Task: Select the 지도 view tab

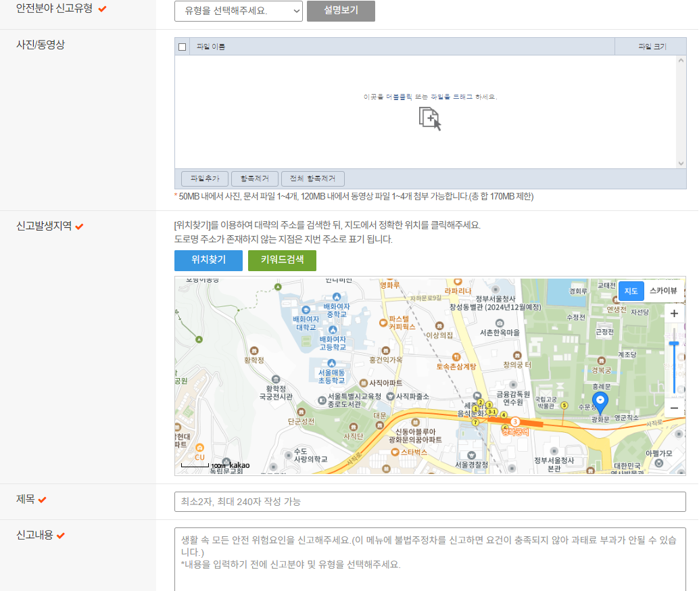Action: pyautogui.click(x=631, y=291)
